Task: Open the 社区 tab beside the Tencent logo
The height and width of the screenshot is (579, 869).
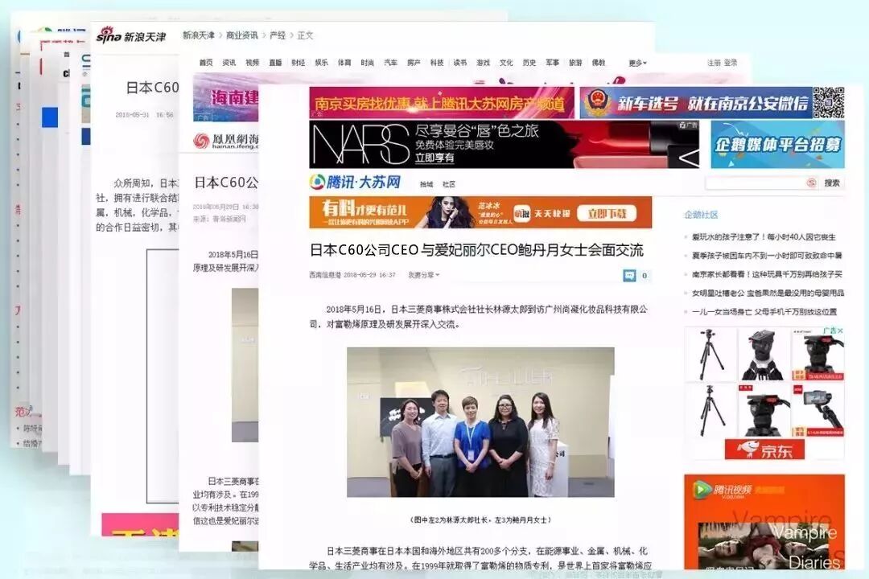Action: (x=449, y=184)
